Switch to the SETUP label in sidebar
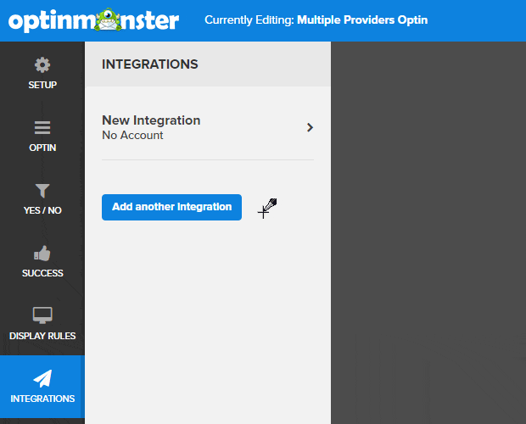The image size is (526, 424). click(42, 85)
